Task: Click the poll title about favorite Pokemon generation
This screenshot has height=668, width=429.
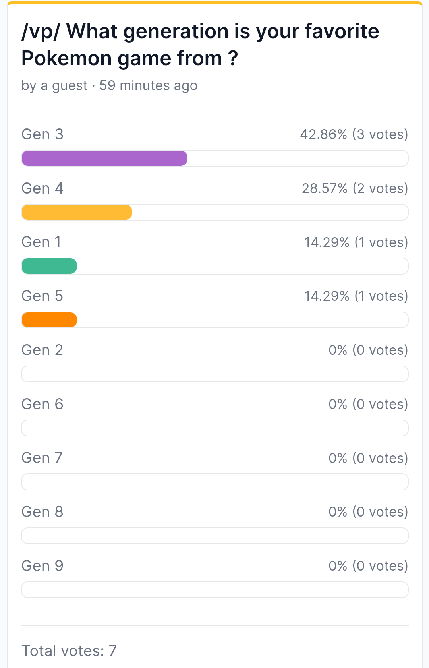Action: point(200,45)
